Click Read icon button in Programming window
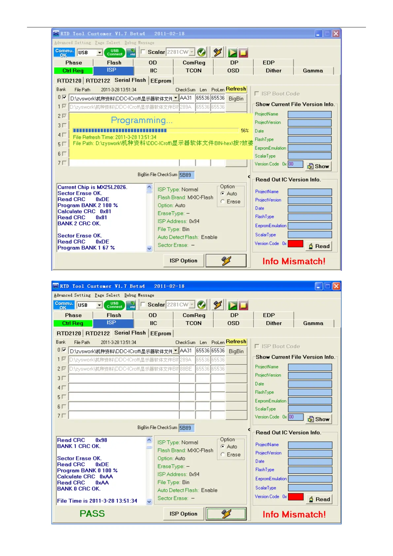 (x=318, y=246)
